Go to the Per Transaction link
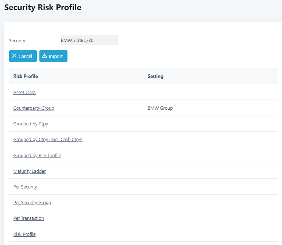Image resolution: width=282 pixels, height=245 pixels. [x=28, y=218]
